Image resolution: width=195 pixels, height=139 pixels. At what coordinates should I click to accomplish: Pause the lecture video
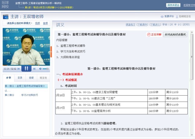[26, 69]
